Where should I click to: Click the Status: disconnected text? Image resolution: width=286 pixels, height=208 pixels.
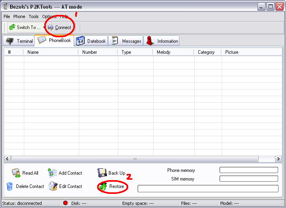[22, 203]
